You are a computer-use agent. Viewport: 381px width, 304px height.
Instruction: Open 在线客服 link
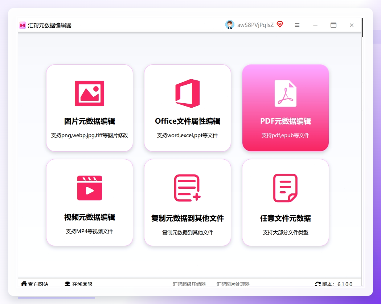click(82, 284)
